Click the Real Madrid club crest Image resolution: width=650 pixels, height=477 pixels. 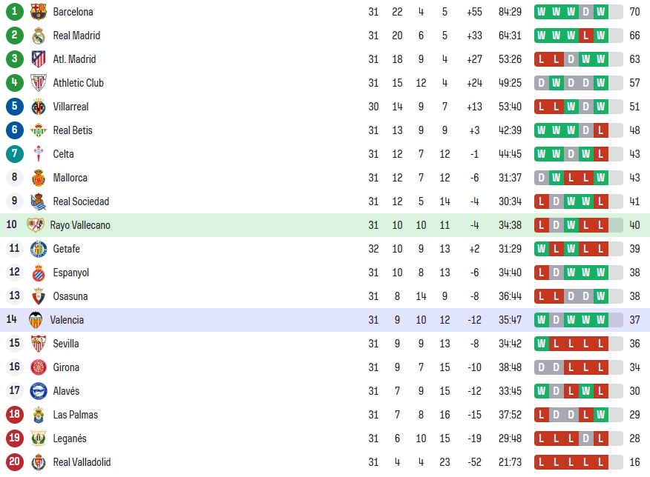[x=39, y=36]
